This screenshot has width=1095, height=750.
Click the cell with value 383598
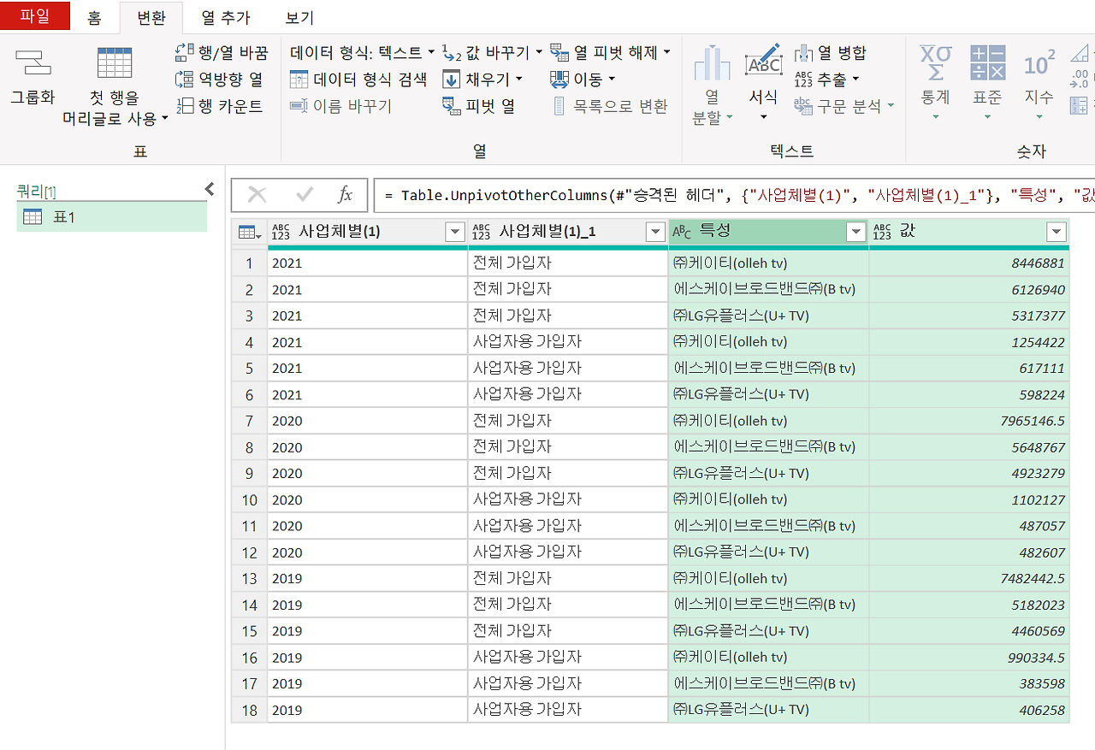coord(969,683)
